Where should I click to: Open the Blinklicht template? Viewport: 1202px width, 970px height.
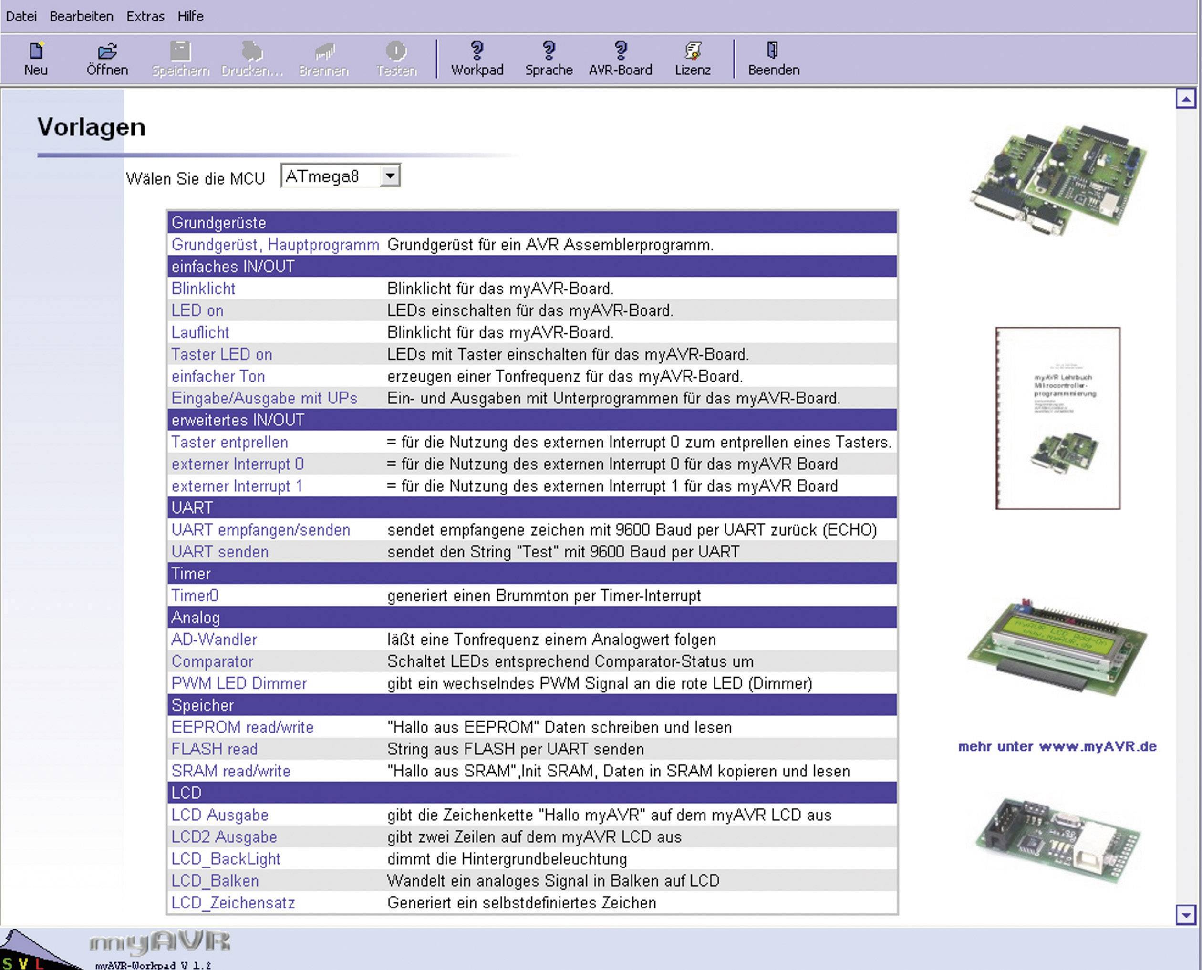[203, 289]
